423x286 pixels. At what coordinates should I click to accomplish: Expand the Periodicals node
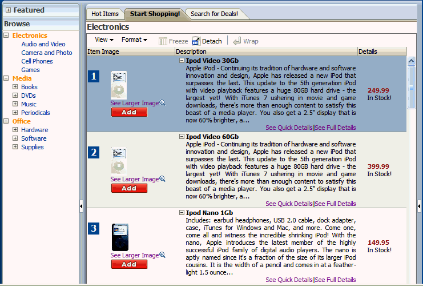click(15, 113)
